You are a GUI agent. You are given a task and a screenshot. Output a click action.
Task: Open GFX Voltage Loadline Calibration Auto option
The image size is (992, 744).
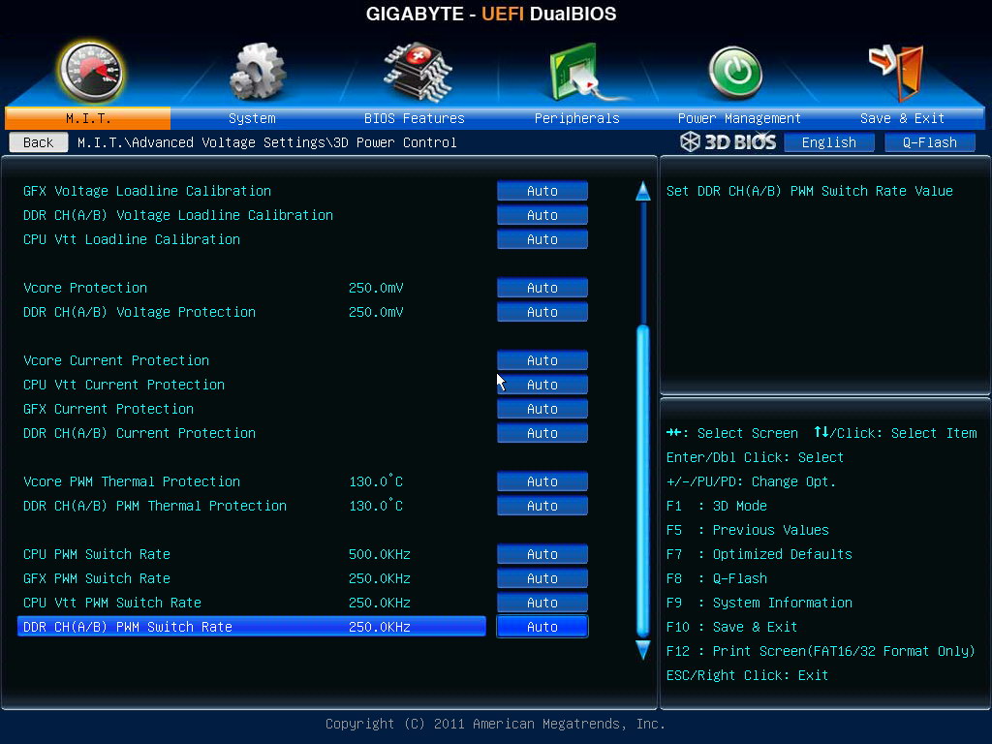point(542,191)
